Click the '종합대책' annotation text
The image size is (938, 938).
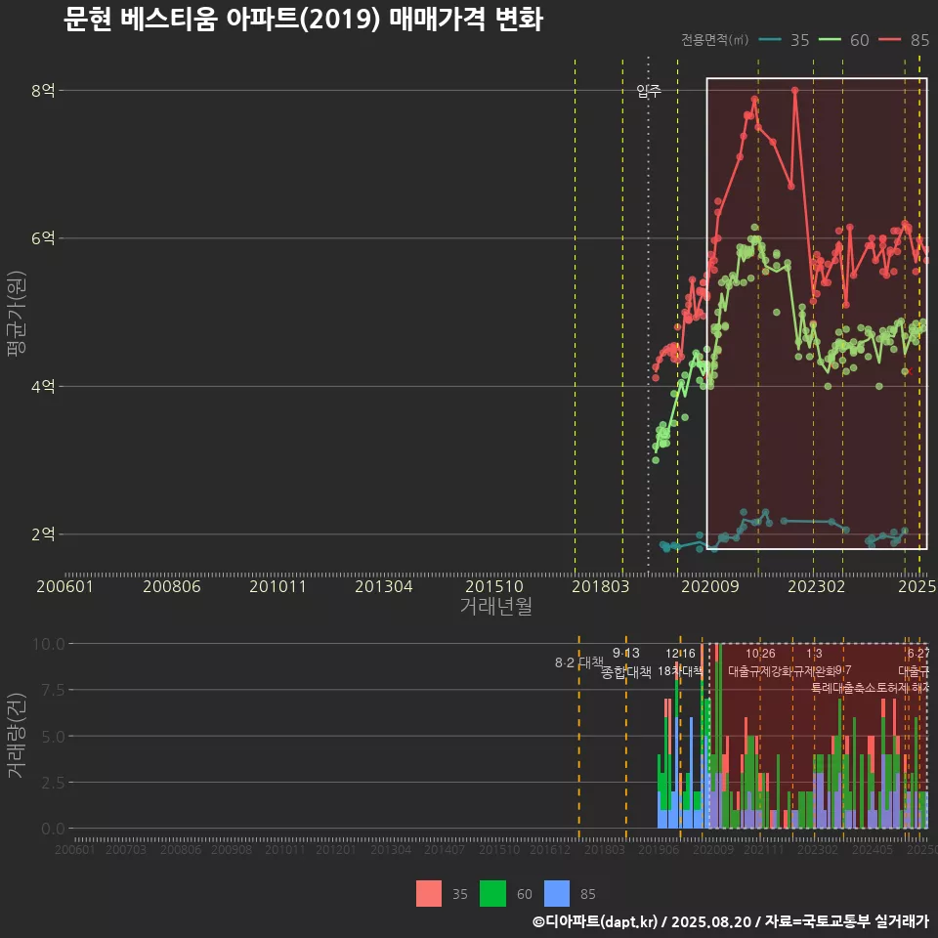click(x=625, y=672)
